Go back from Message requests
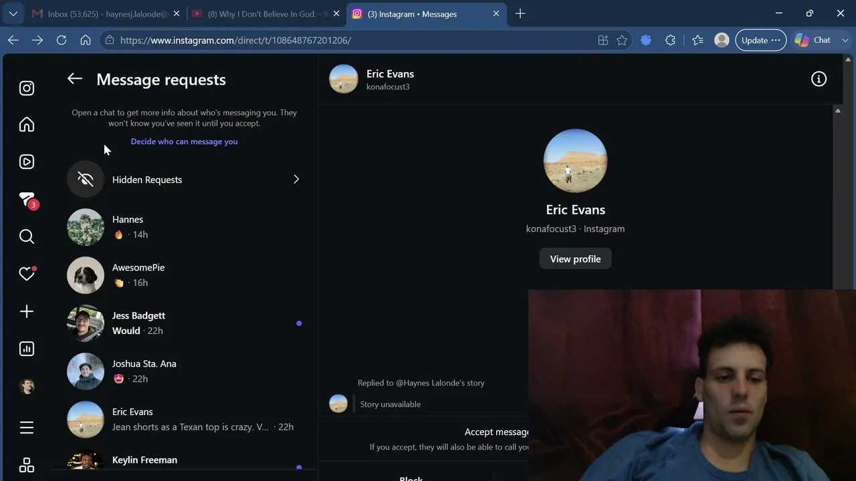856x481 pixels. click(x=75, y=79)
